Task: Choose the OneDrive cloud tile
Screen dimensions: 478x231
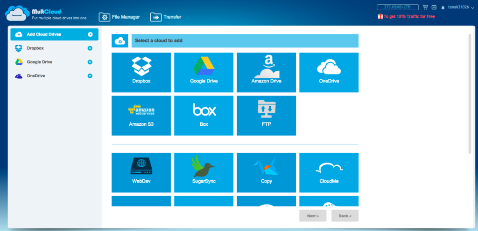Action: 329,72
